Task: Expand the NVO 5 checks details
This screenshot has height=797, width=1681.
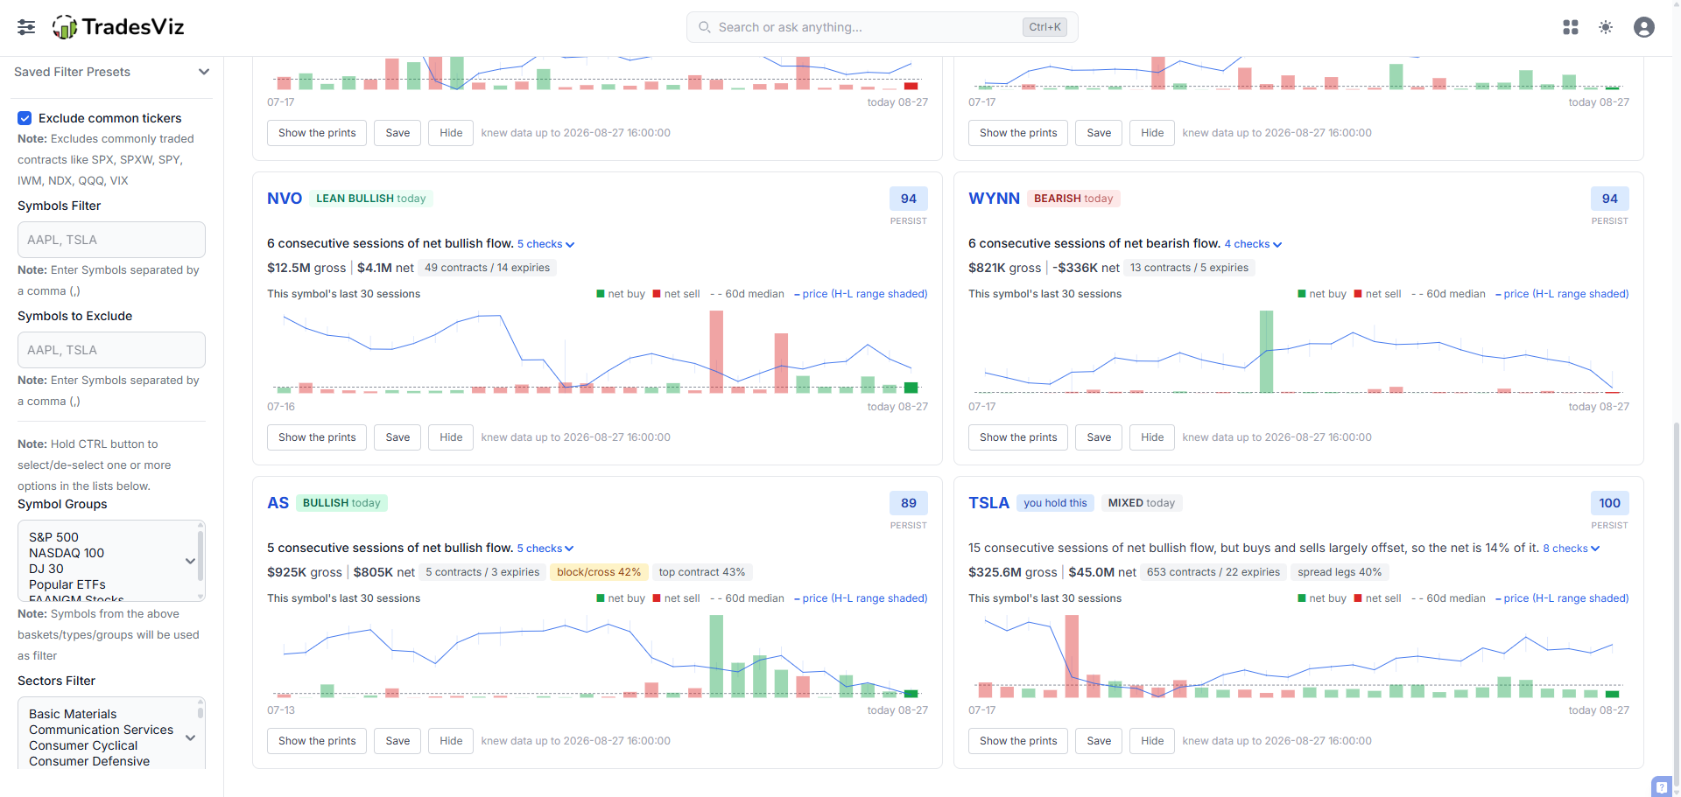Action: (545, 244)
